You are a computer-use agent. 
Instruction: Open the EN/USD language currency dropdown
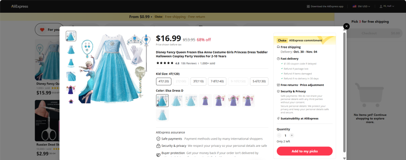pyautogui.click(x=362, y=6)
